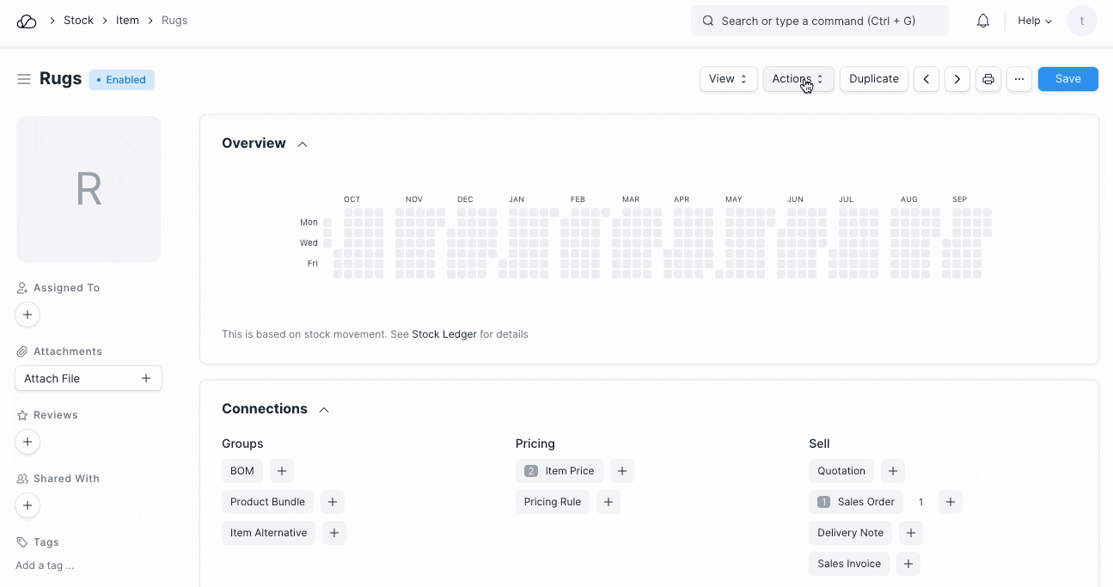Open the Stock Ledger link
The width and height of the screenshot is (1113, 587).
tap(443, 334)
